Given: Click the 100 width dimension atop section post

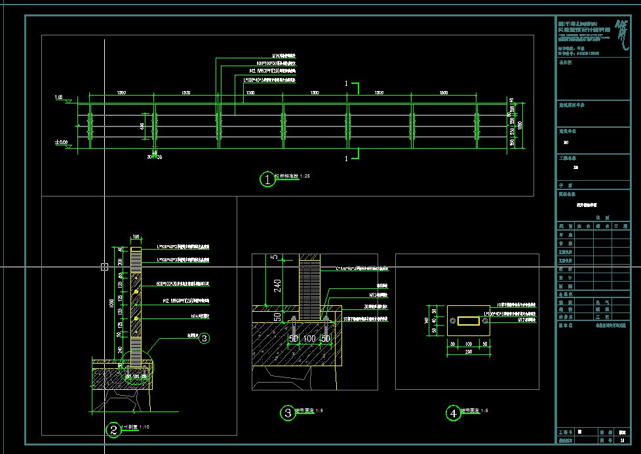Looking at the screenshot, I should tap(136, 236).
